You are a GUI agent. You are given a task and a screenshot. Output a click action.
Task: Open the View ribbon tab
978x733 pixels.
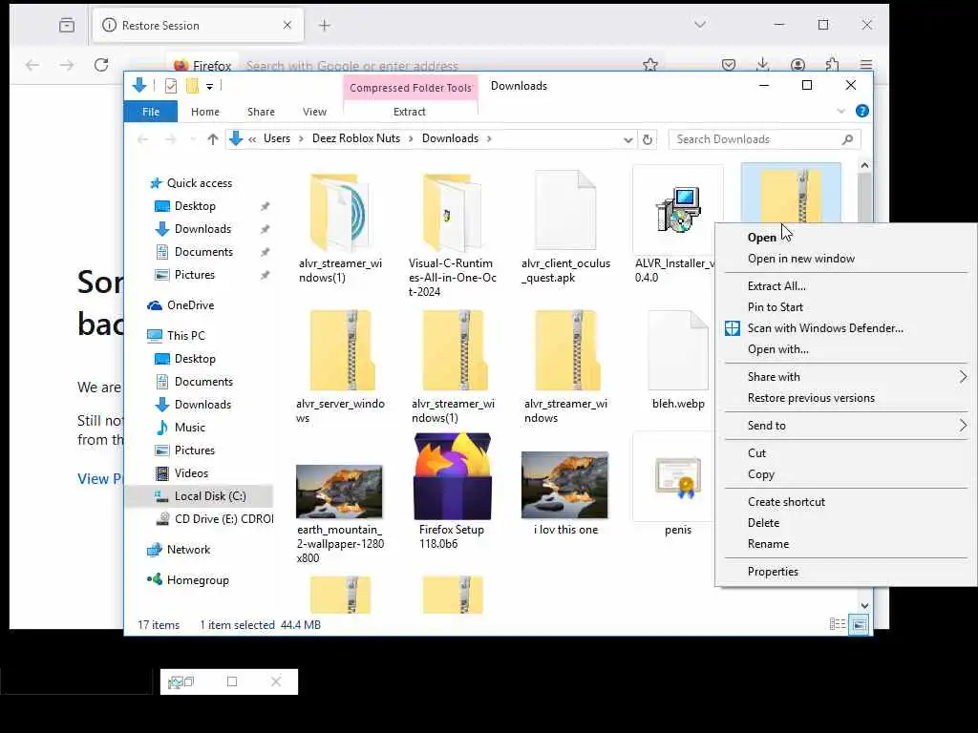[314, 112]
